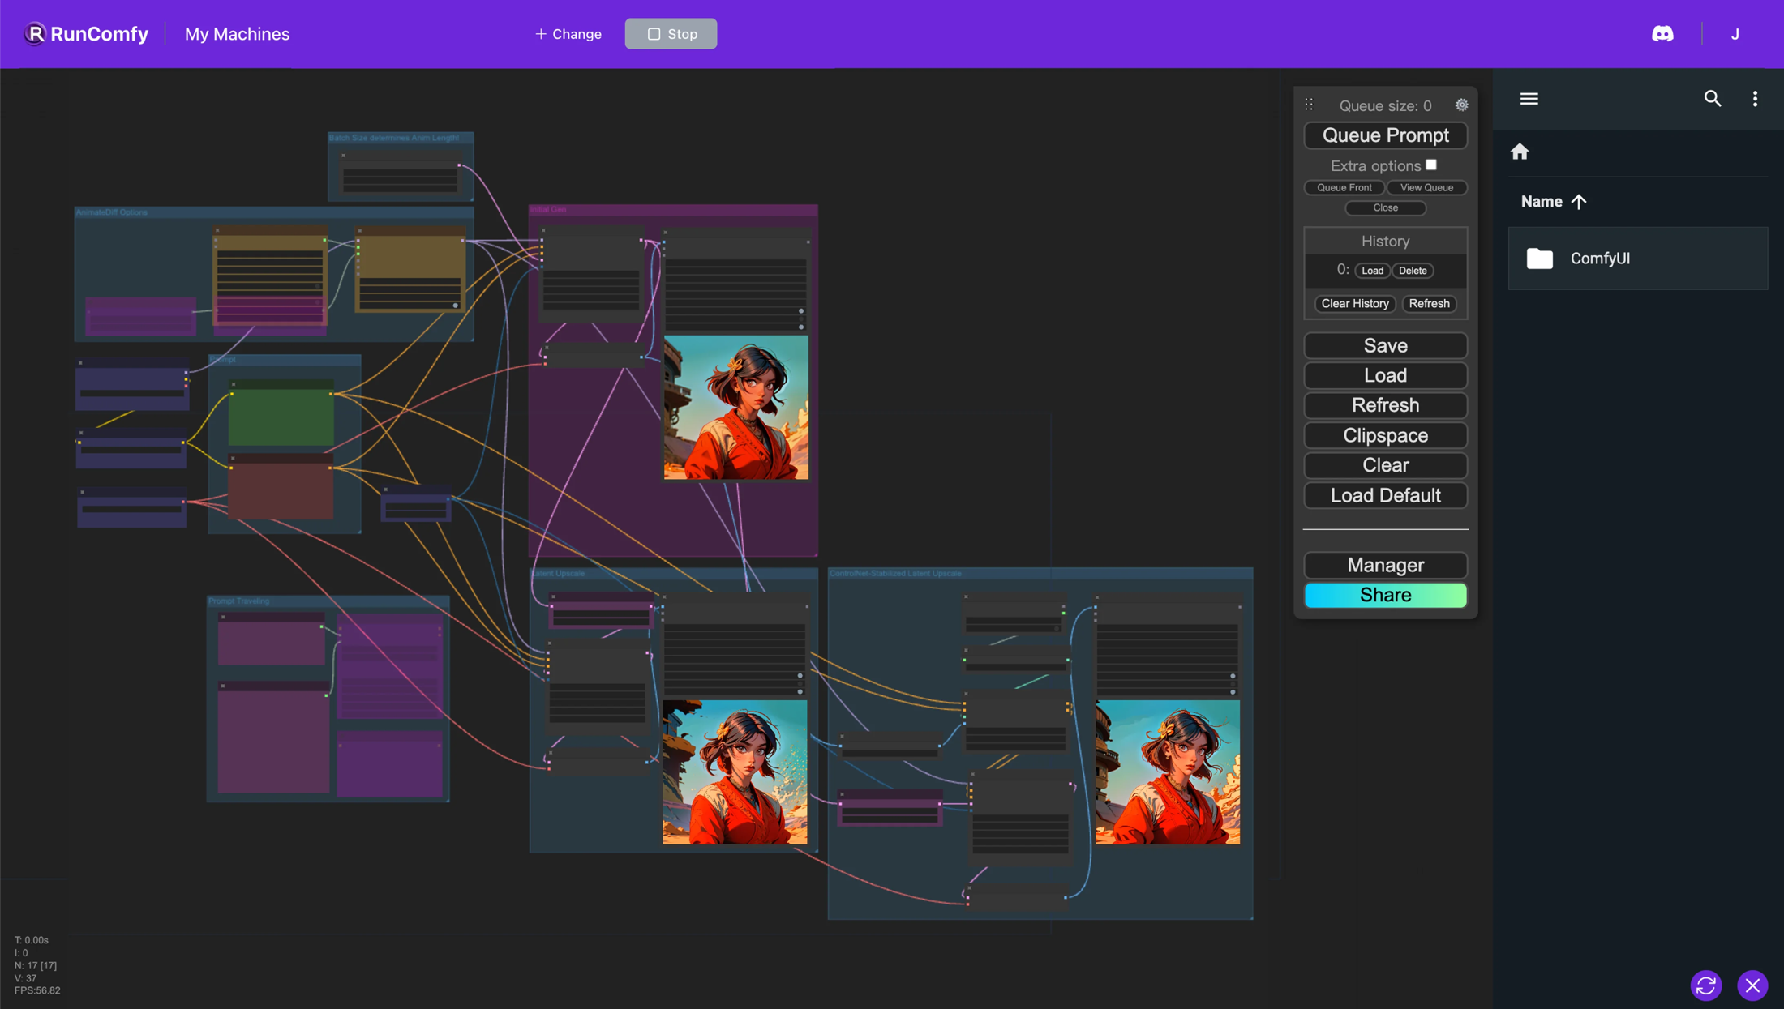Image resolution: width=1784 pixels, height=1009 pixels.
Task: Click Load Default workflow
Action: (x=1385, y=495)
